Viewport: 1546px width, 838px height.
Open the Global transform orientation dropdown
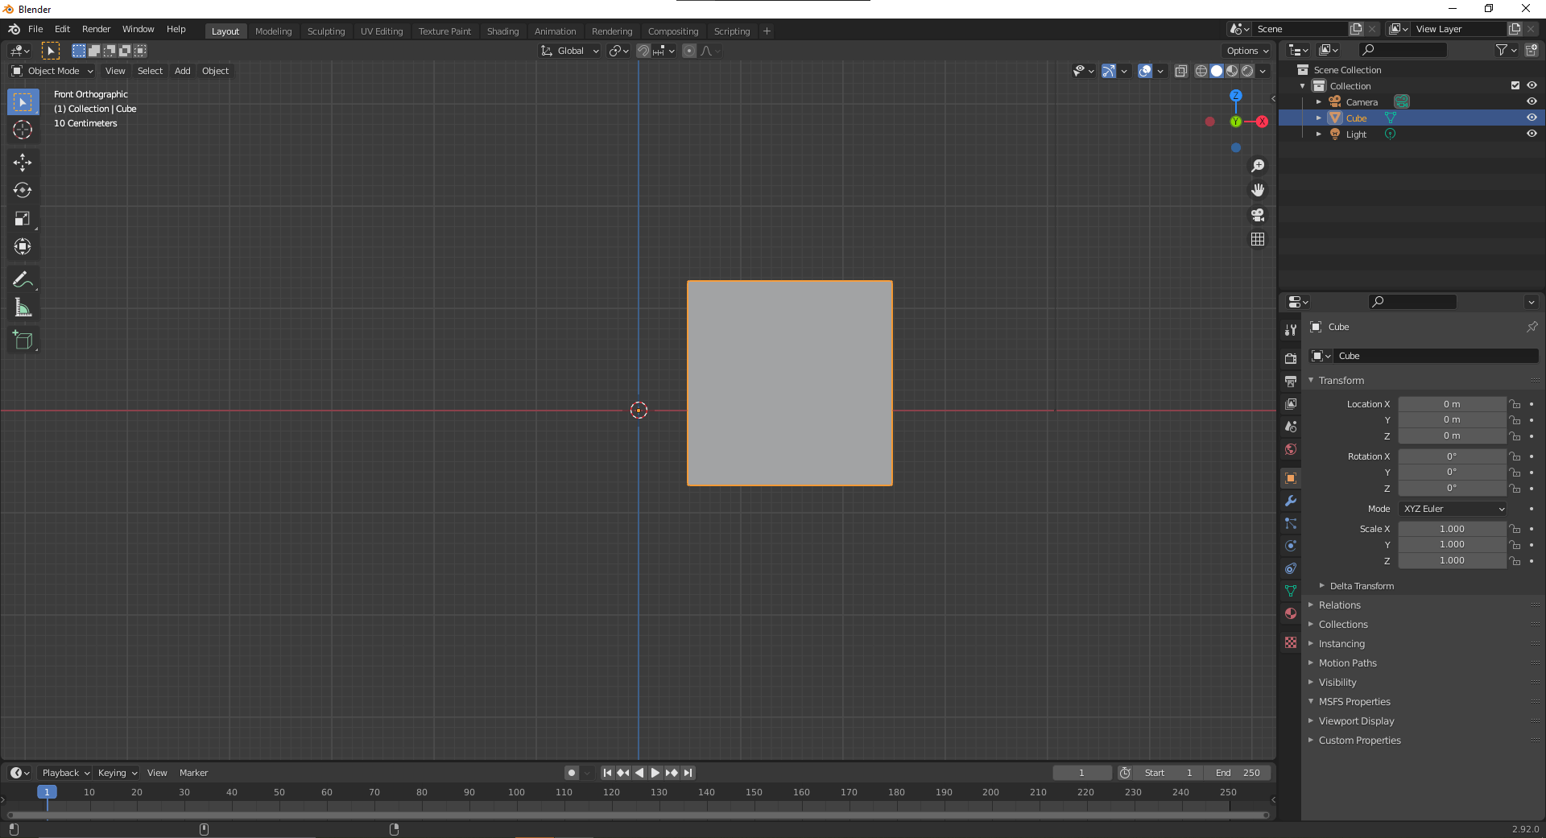point(569,50)
